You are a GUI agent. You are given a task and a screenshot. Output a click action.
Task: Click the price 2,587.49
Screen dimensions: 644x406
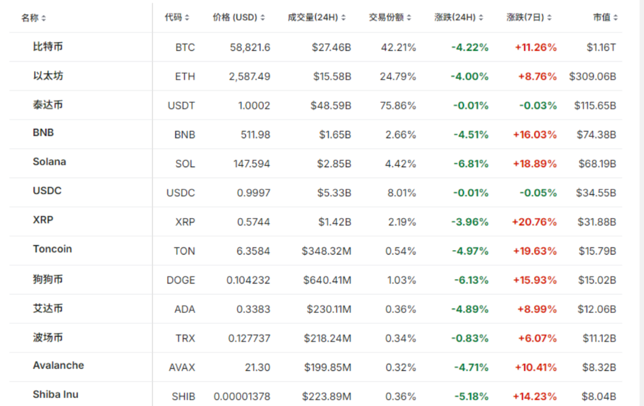pyautogui.click(x=250, y=77)
